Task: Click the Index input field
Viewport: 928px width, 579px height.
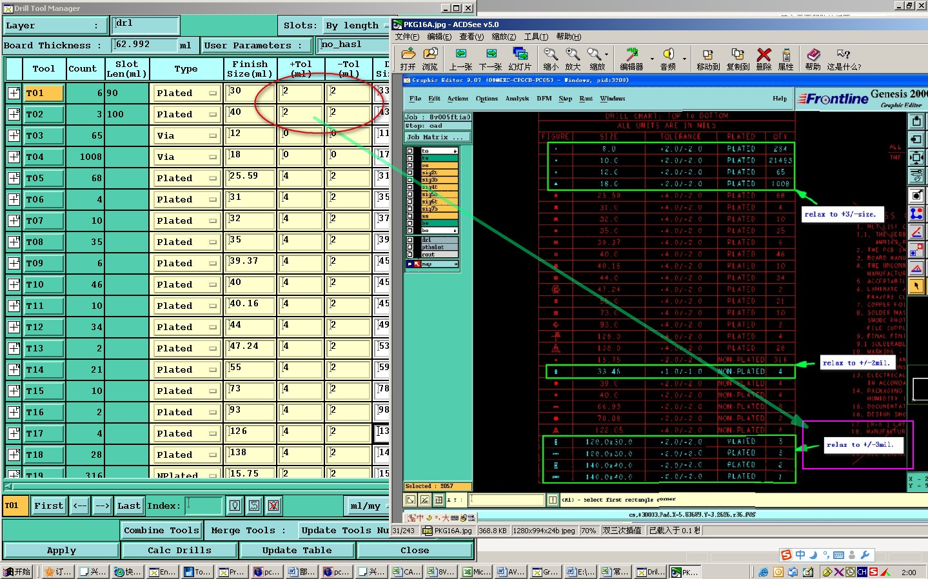Action: coord(204,506)
